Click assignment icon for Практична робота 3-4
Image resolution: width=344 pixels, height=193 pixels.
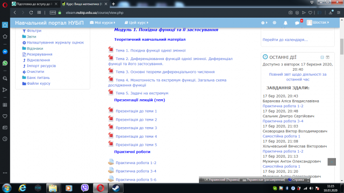point(111,170)
